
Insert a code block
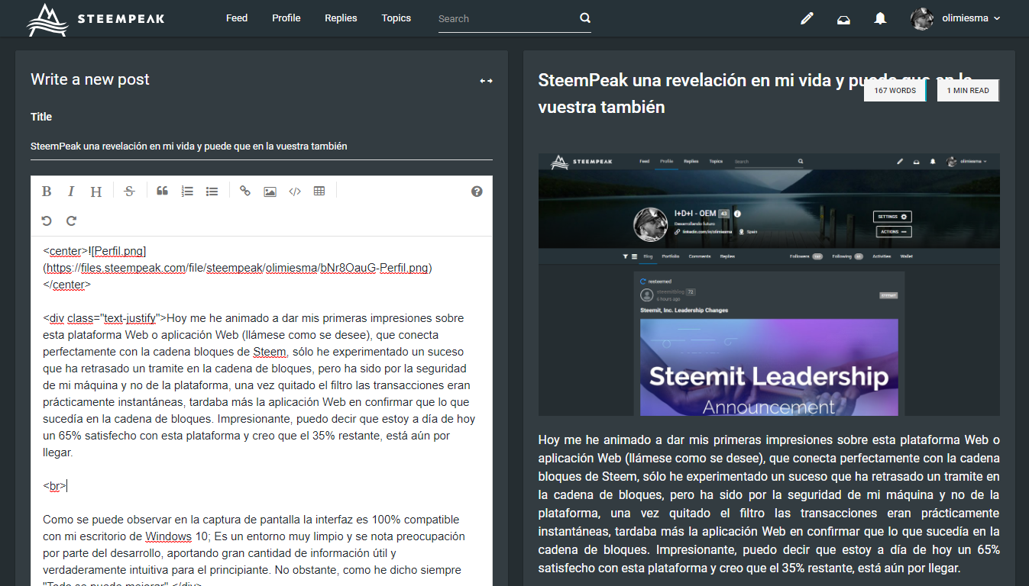point(295,192)
